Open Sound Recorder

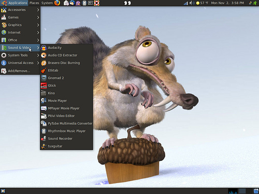pos(67,139)
